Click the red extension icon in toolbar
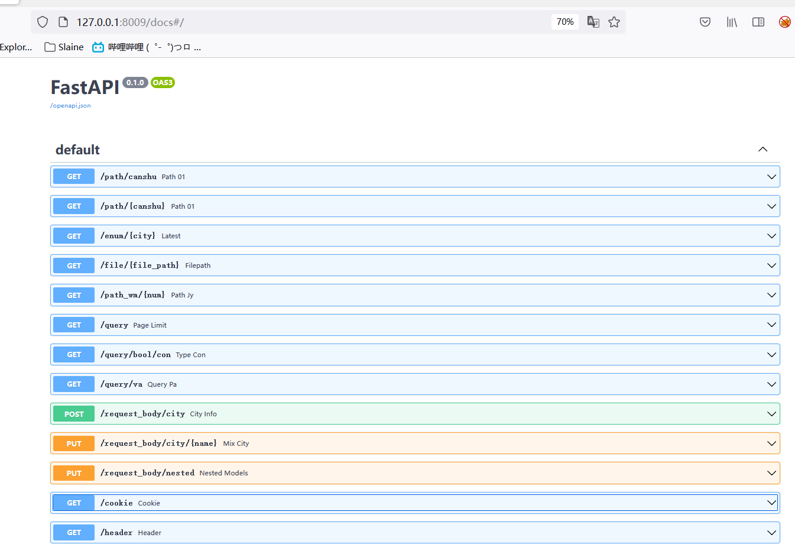Screen dimensions: 795x557 (785, 22)
